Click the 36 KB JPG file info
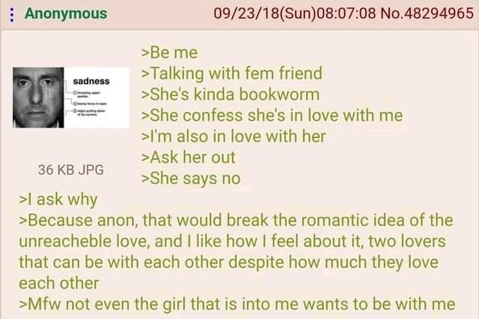Viewport: 479px width, 319px height. pos(71,169)
